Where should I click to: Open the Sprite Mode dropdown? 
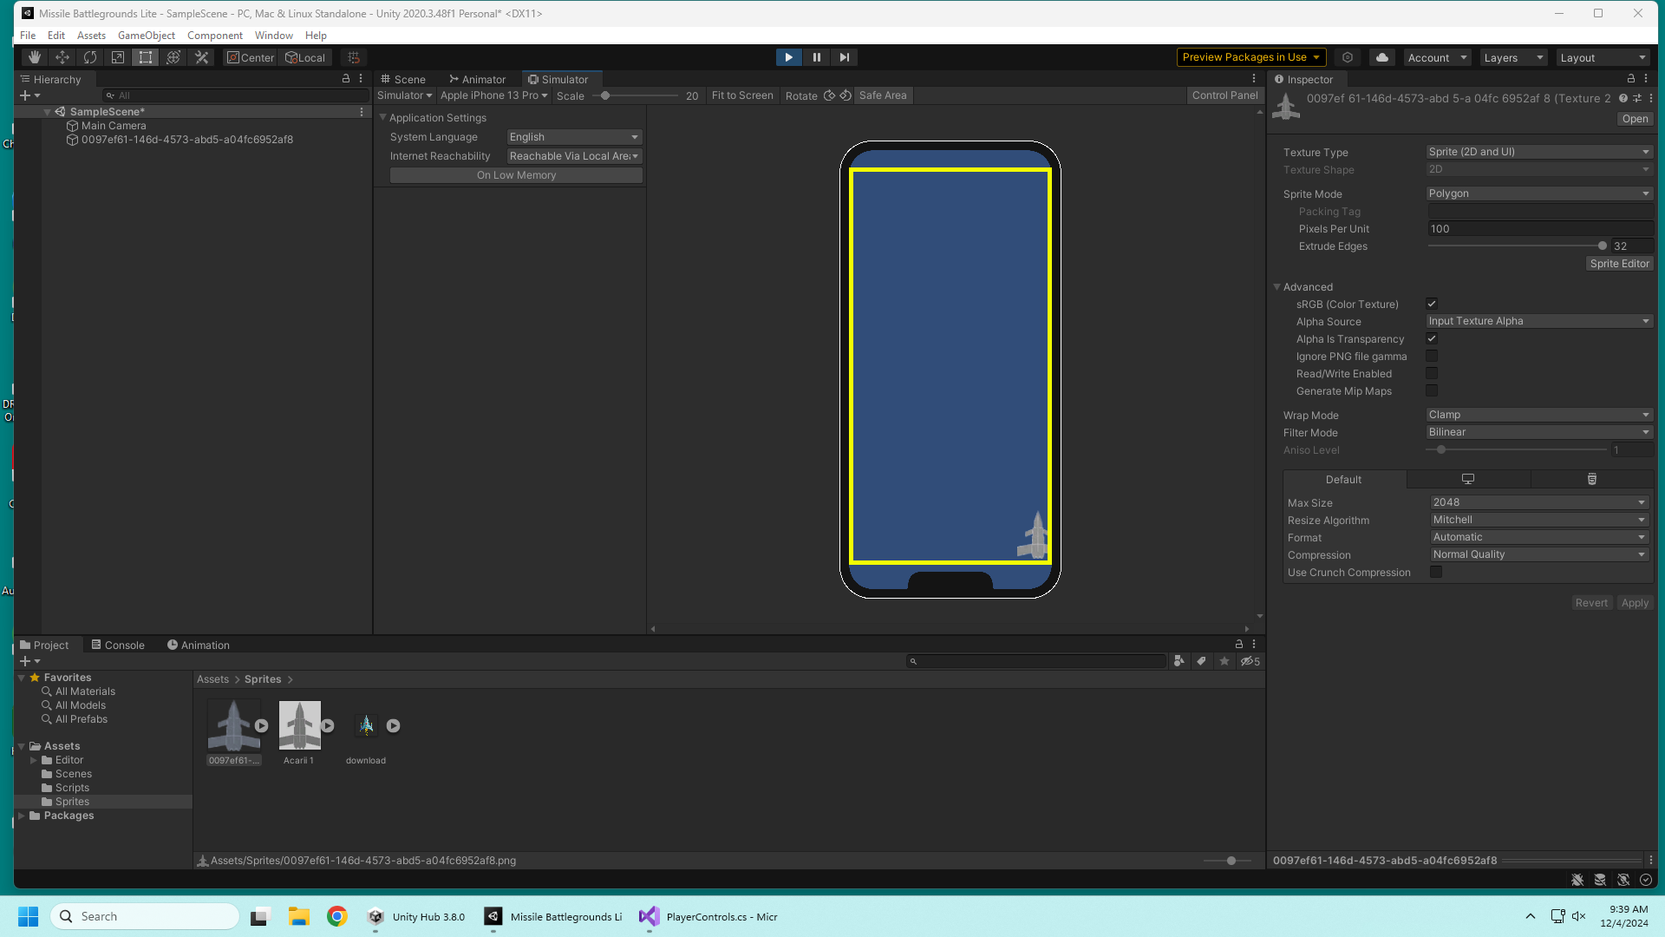click(1538, 193)
